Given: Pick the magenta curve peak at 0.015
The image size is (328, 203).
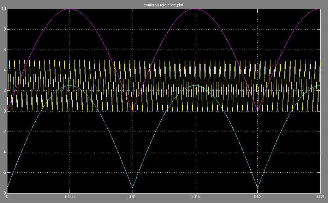Looking at the screenshot, I should (x=195, y=9).
